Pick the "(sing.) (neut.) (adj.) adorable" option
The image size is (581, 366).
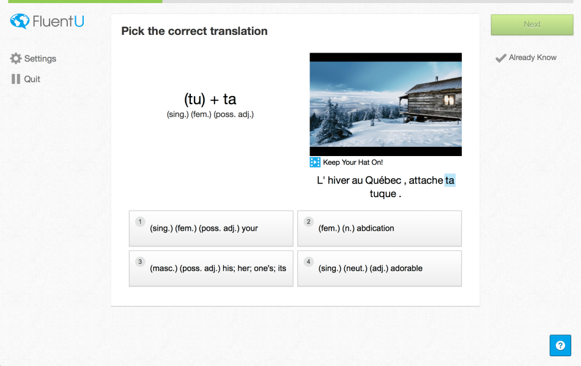379,268
